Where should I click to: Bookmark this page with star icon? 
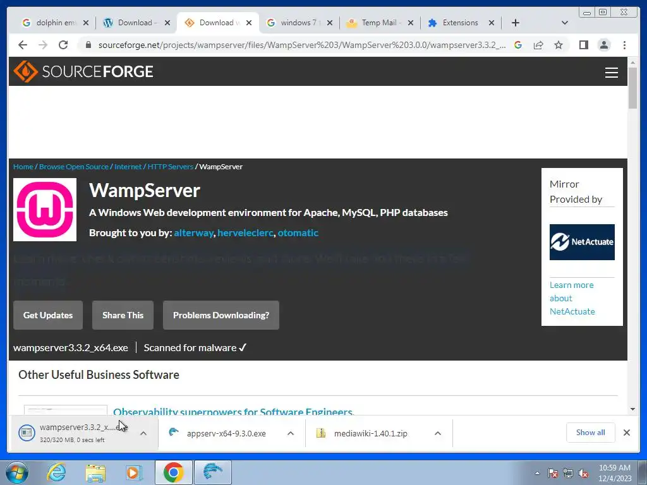[x=559, y=45]
